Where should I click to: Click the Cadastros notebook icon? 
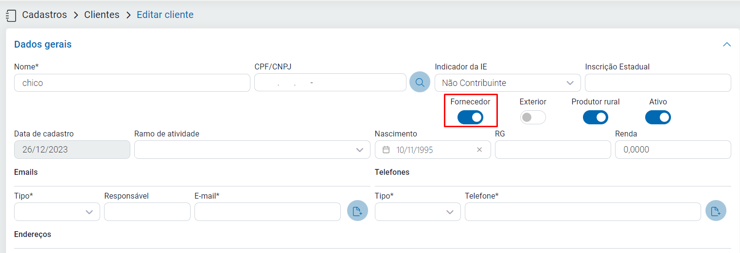click(11, 16)
